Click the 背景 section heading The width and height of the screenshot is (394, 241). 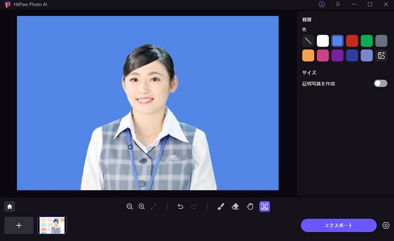307,20
